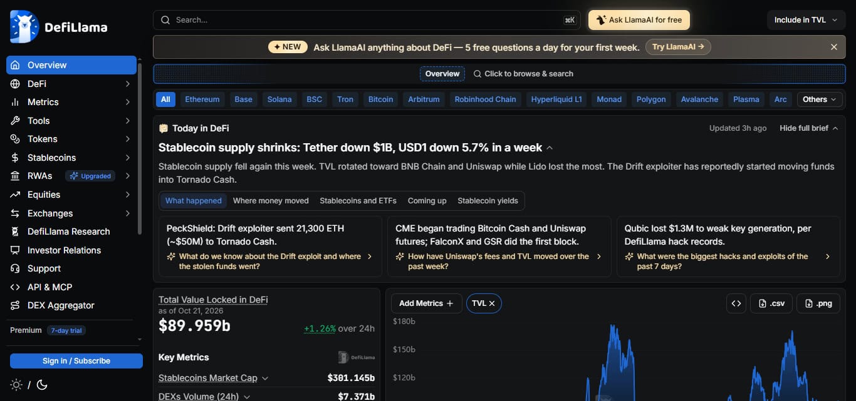Open the Drift exploit question link

coord(270,261)
